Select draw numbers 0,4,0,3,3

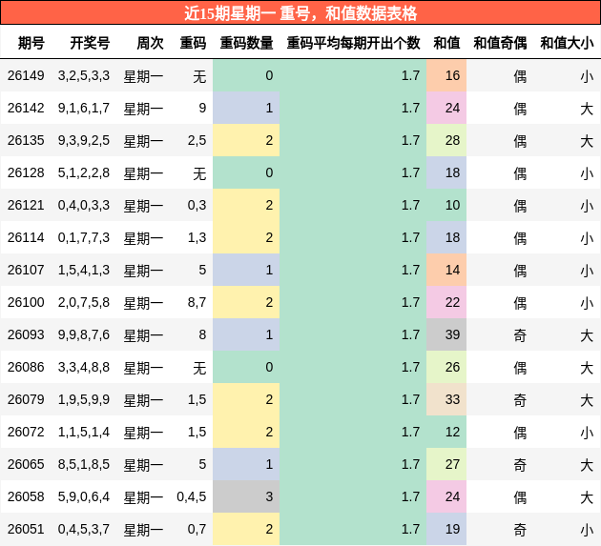(x=84, y=205)
